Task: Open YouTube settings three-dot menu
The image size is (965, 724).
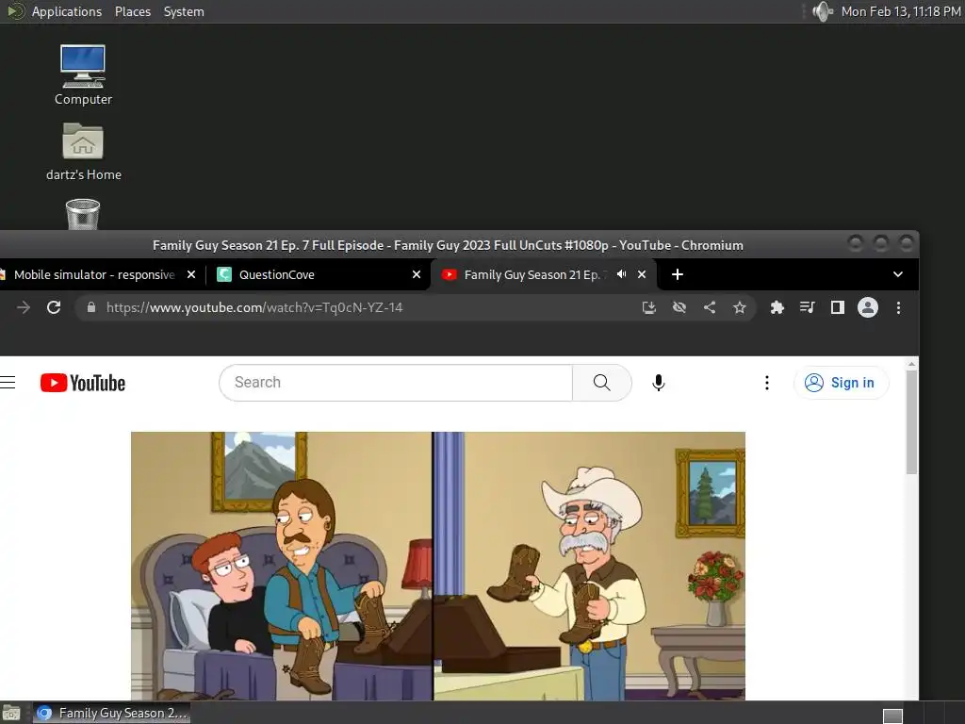Action: tap(767, 383)
